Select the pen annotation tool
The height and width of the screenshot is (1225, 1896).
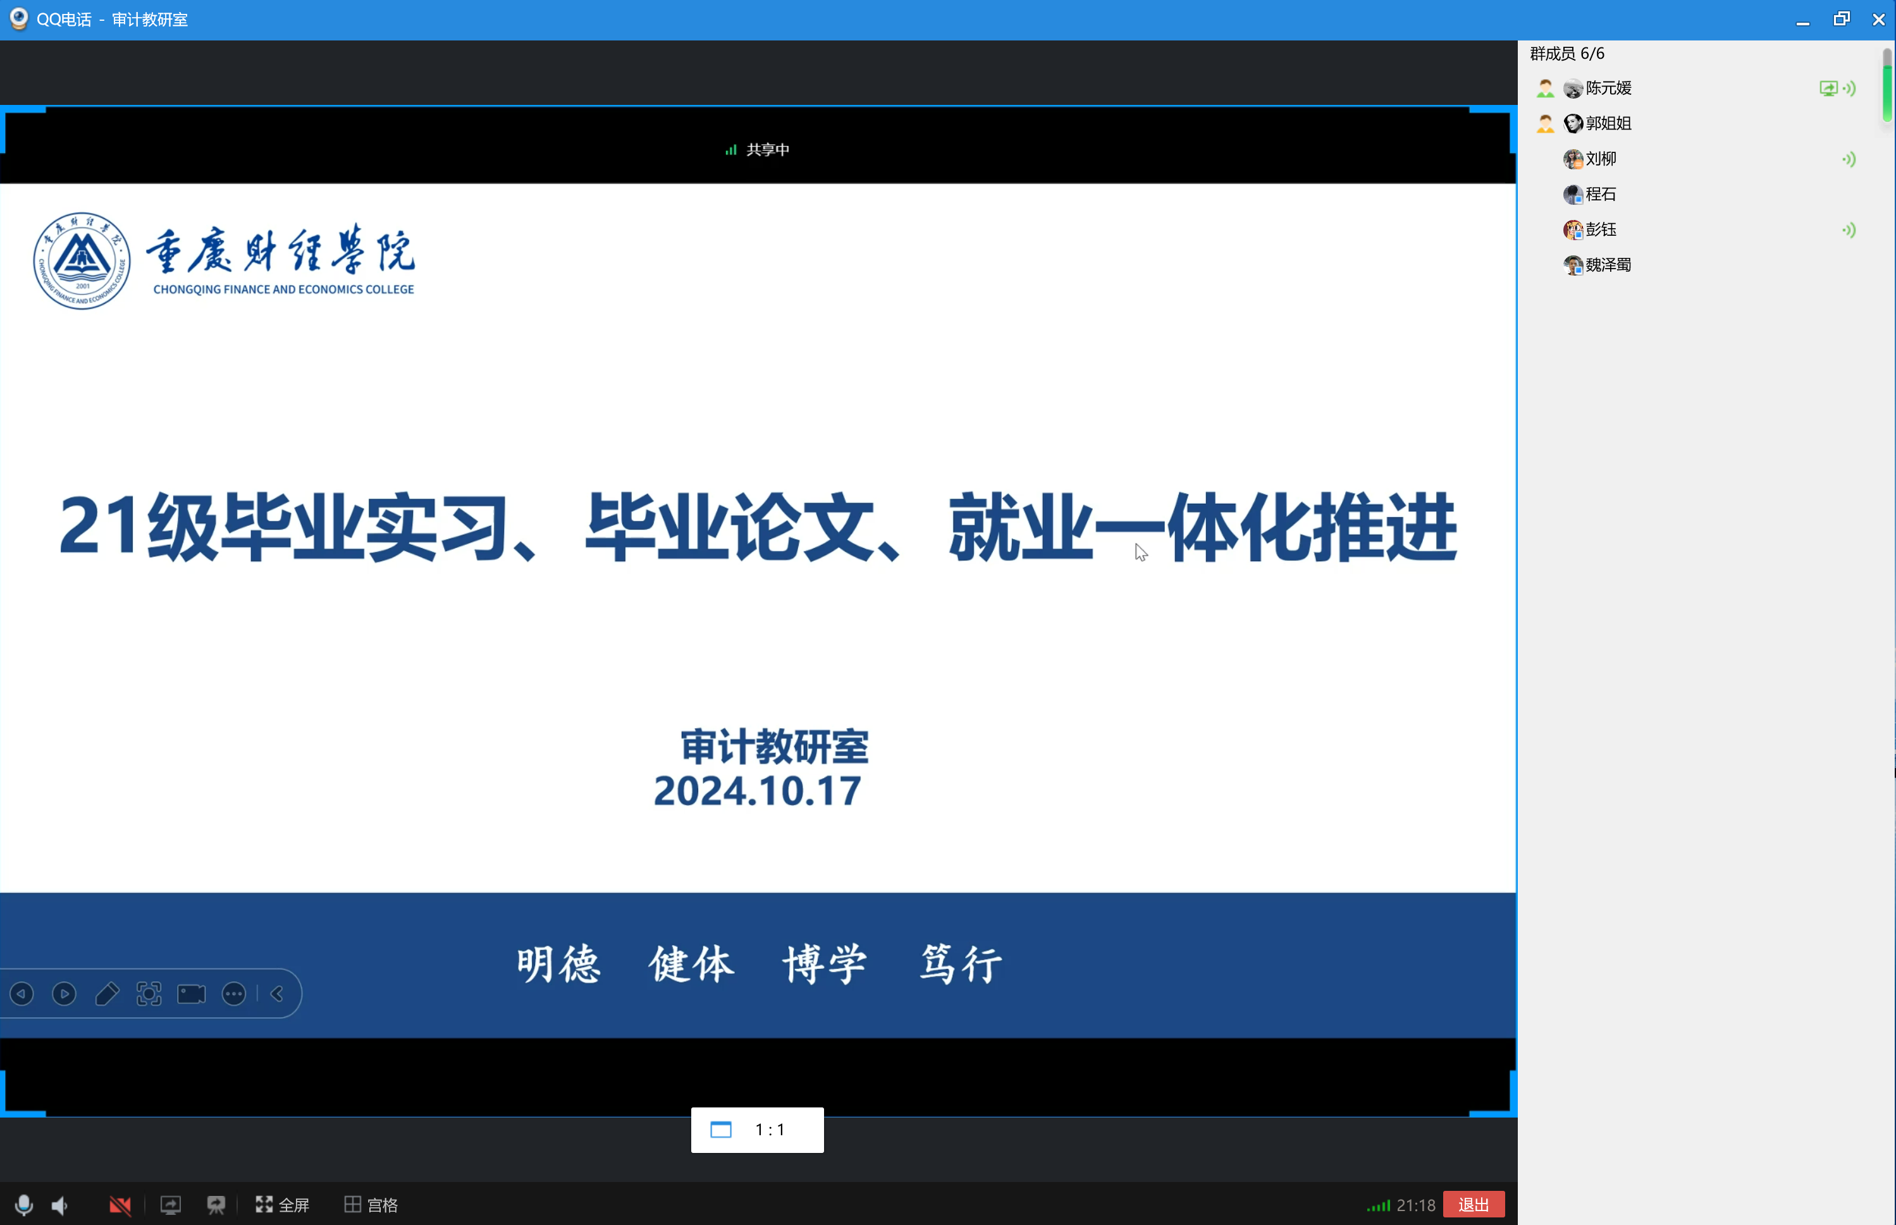click(x=107, y=994)
